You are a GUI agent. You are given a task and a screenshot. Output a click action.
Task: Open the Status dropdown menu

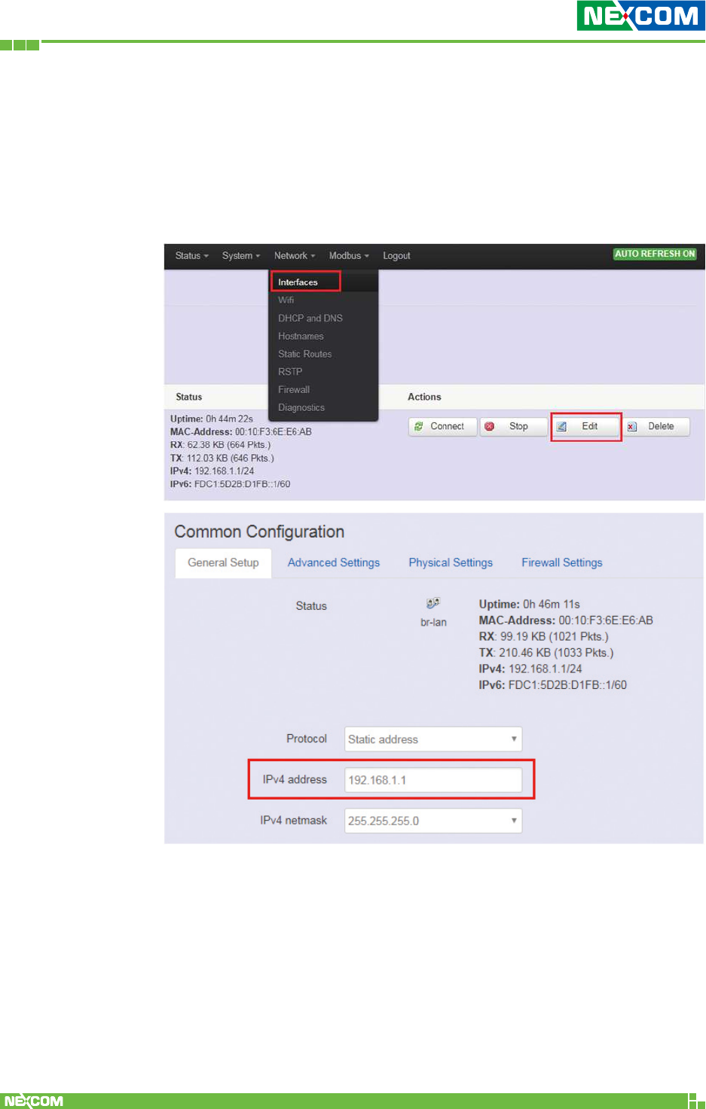pyautogui.click(x=191, y=256)
